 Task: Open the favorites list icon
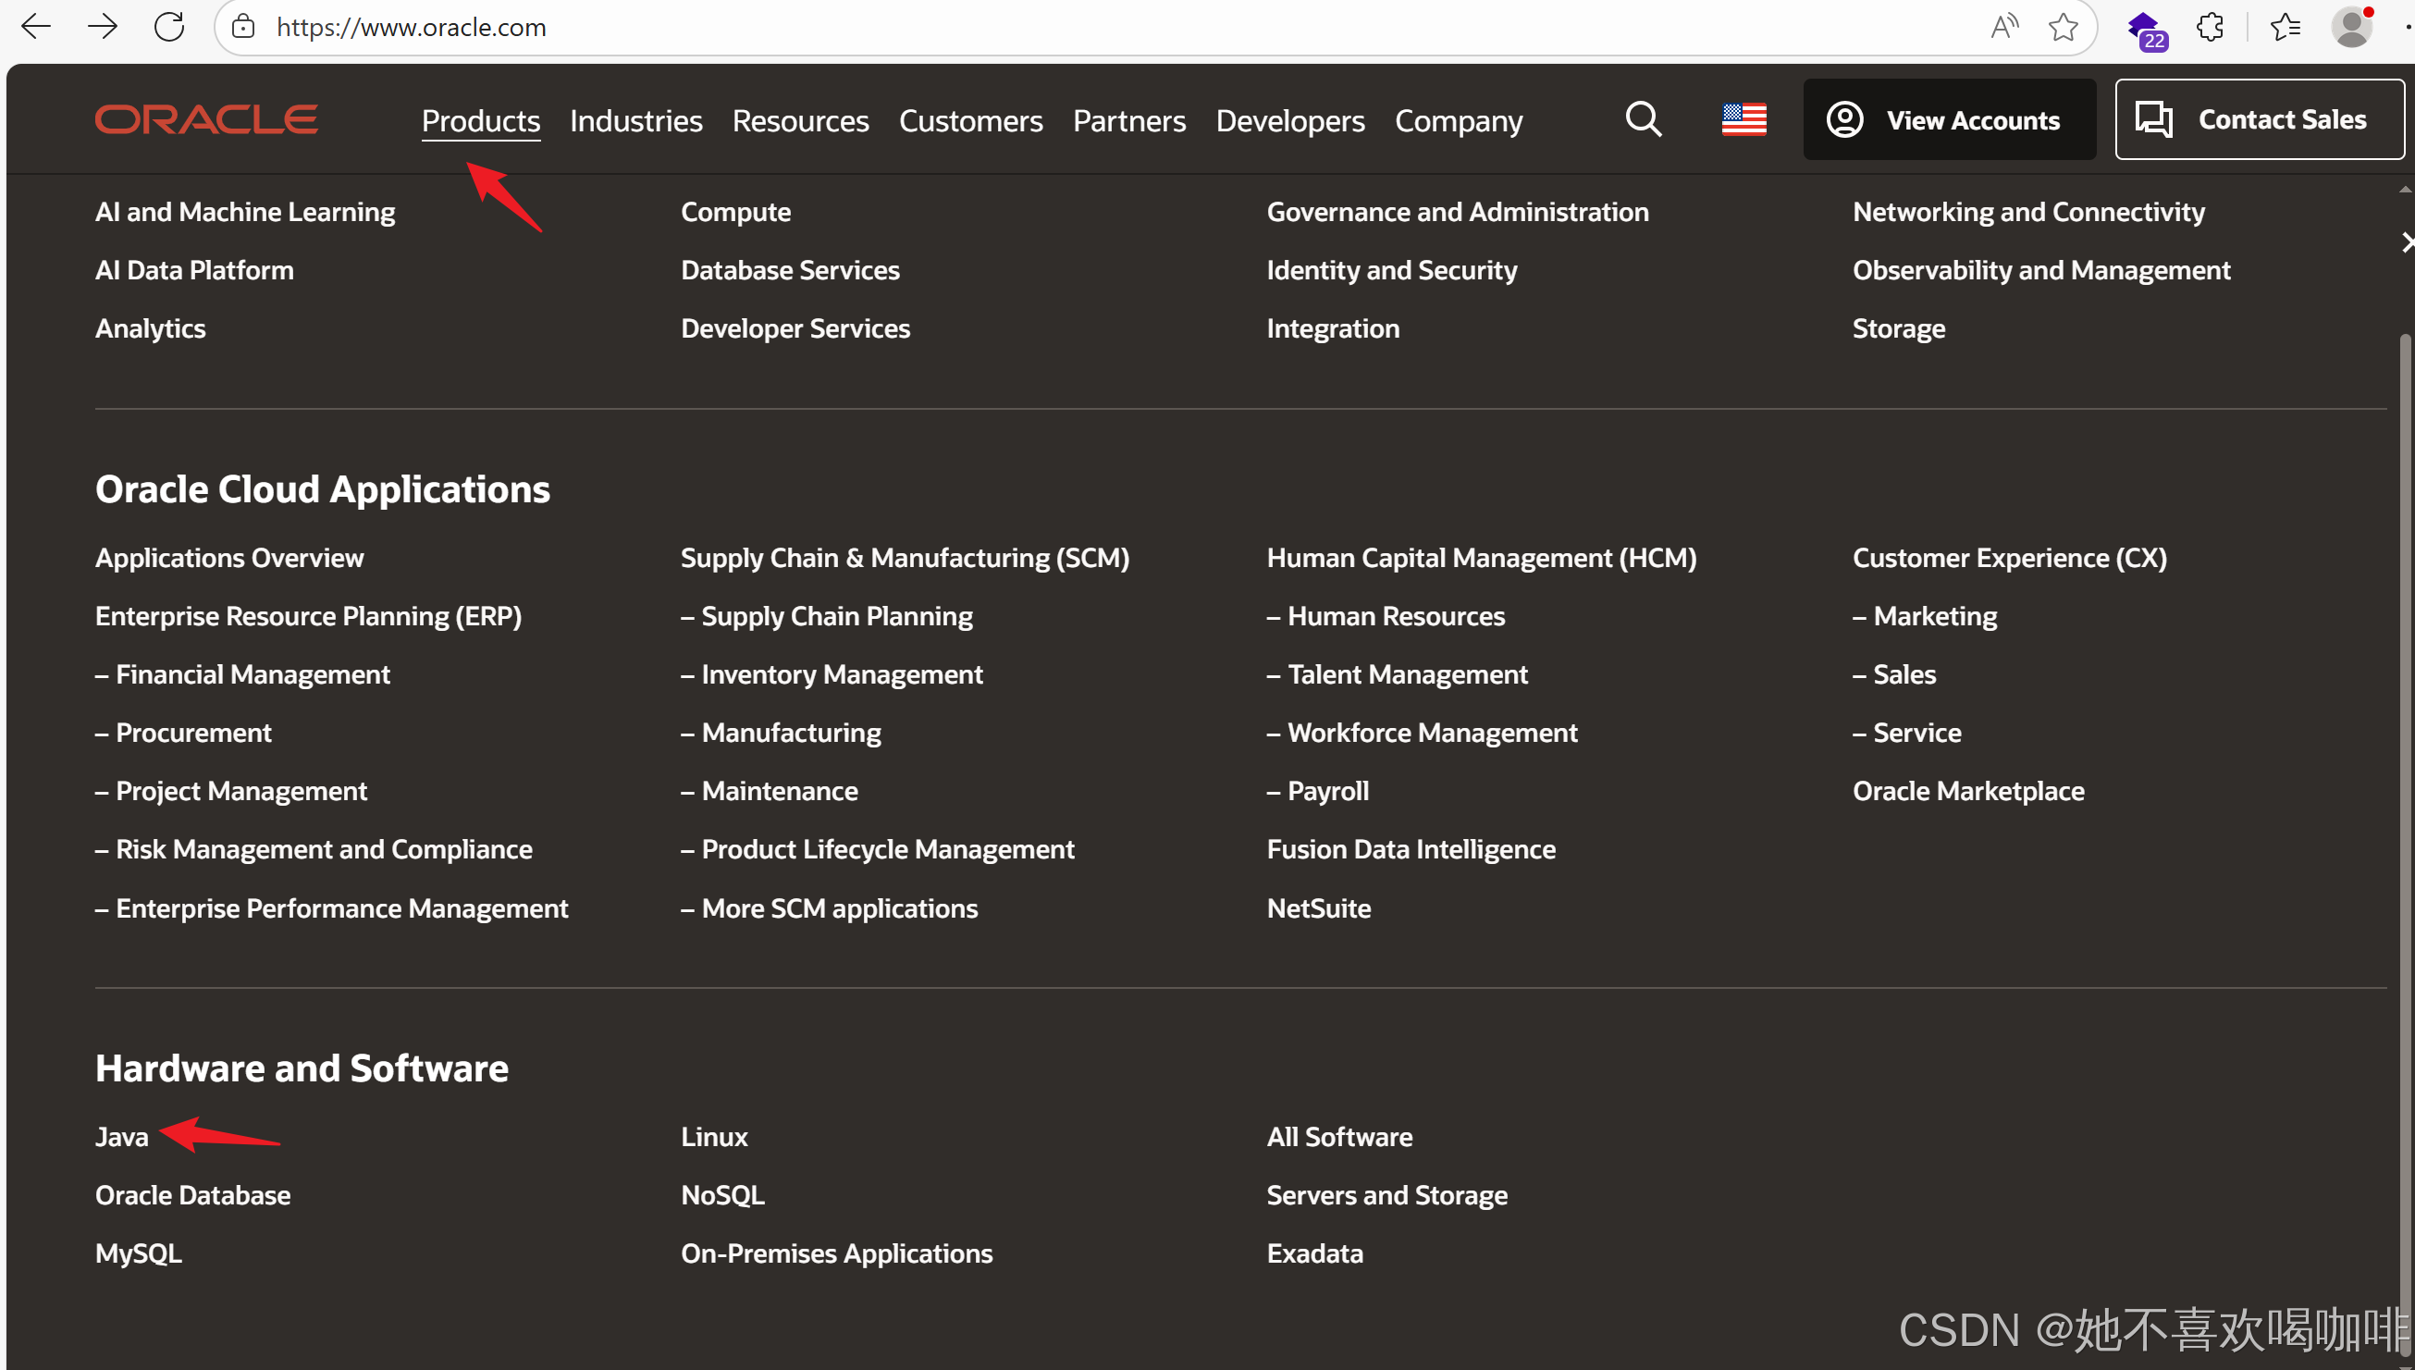coord(2286,26)
